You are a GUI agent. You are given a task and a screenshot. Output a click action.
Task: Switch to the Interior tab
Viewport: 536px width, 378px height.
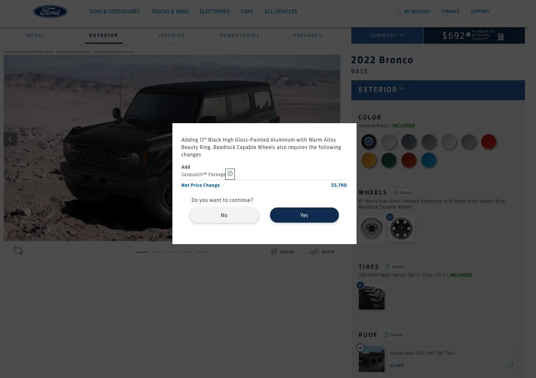[172, 36]
